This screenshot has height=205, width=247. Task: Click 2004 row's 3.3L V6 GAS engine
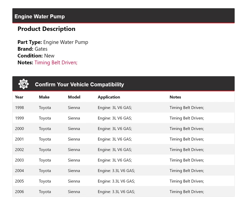(x=116, y=171)
